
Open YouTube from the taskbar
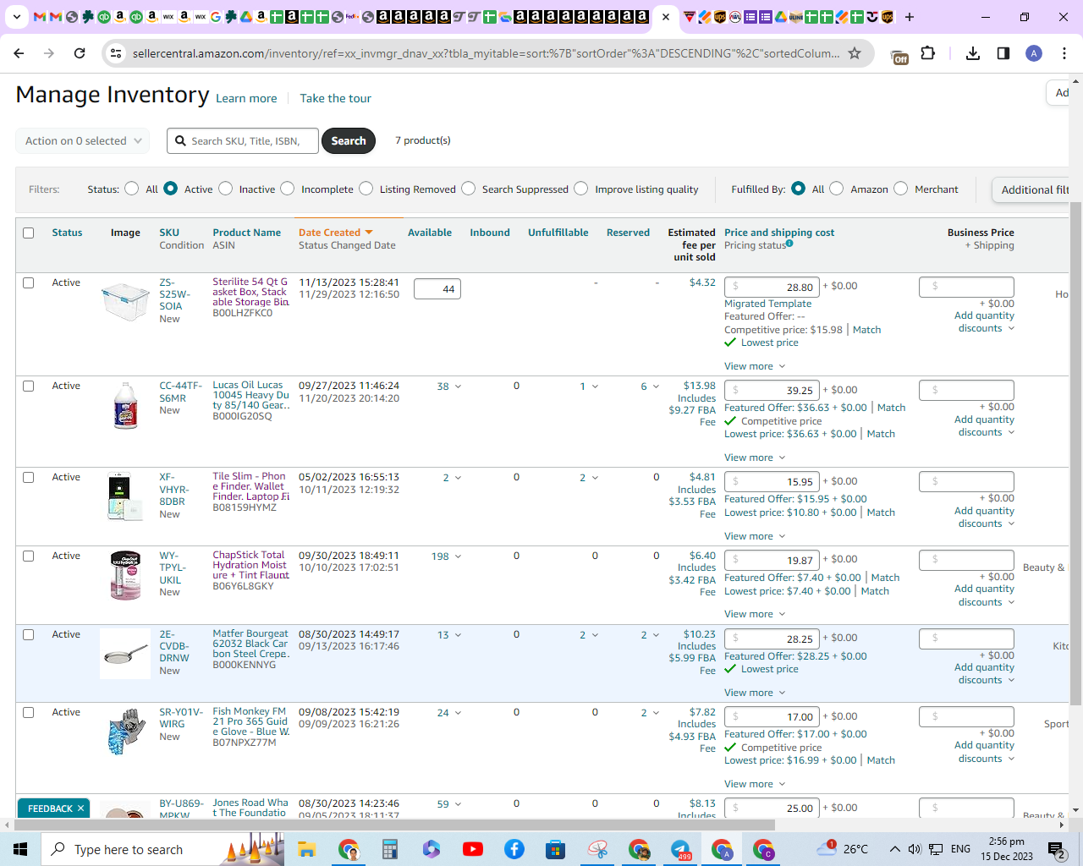click(473, 849)
